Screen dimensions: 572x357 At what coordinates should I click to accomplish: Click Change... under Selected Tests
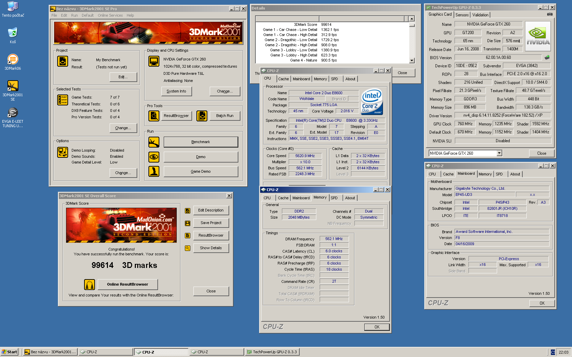123,128
